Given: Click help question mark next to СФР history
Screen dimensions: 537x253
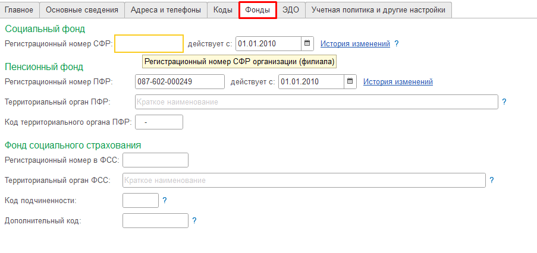Looking at the screenshot, I should 397,44.
